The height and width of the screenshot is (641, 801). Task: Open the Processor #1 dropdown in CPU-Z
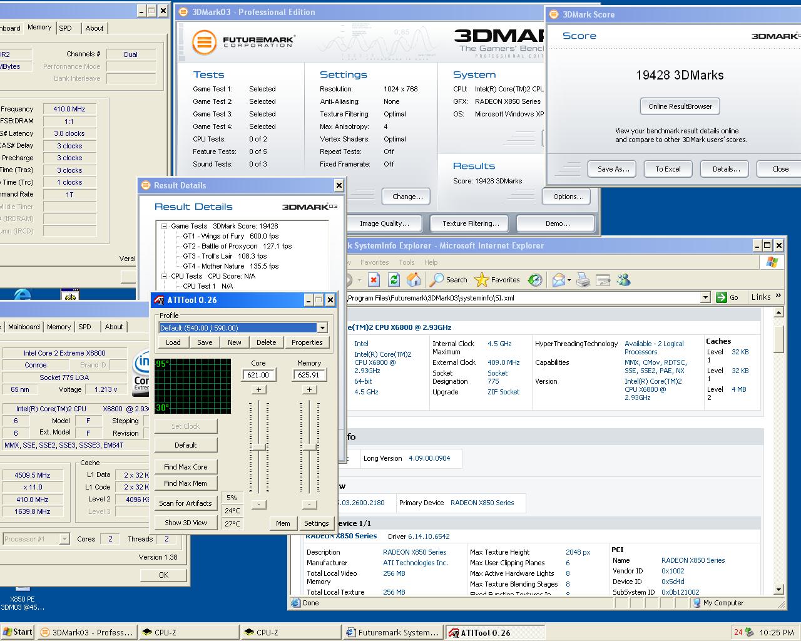(64, 539)
